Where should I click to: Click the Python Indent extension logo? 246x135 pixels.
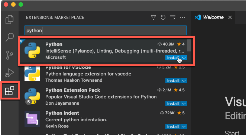(x=32, y=119)
